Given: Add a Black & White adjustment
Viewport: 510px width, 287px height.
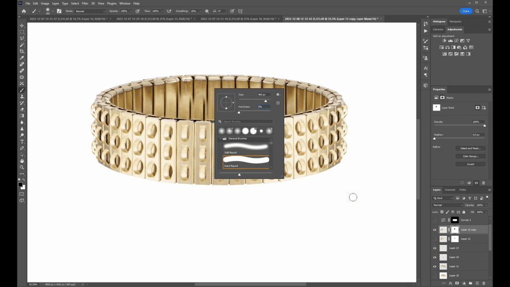Looking at the screenshot, I should point(453,47).
